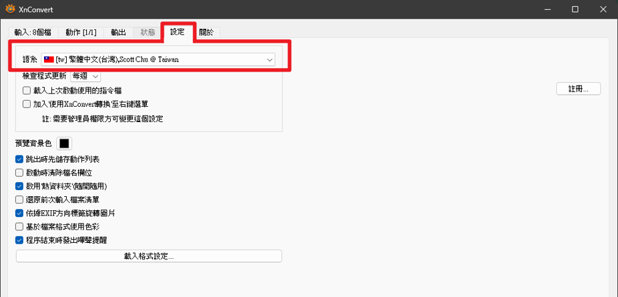This screenshot has height=297, width=618.
Task: Check 加入'使用XnConvert轉換'至右鍵選單 option
Action: 27,104
